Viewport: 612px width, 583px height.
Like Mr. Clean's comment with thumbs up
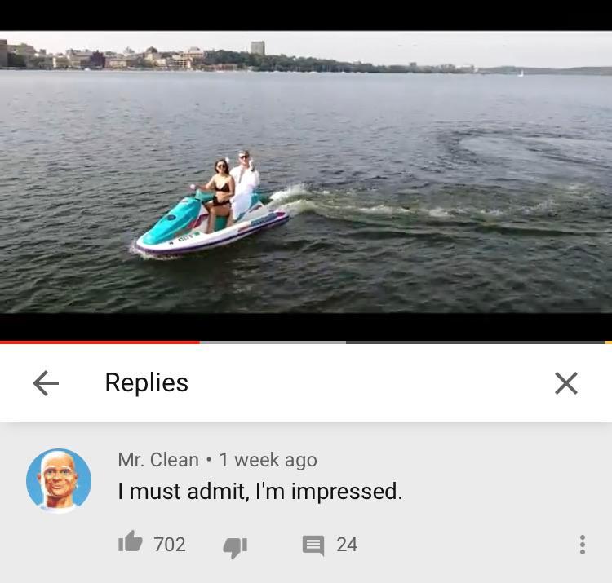(x=130, y=541)
